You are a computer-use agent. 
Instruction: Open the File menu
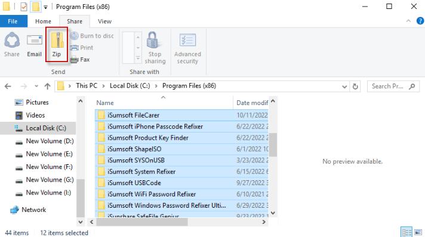[13, 21]
